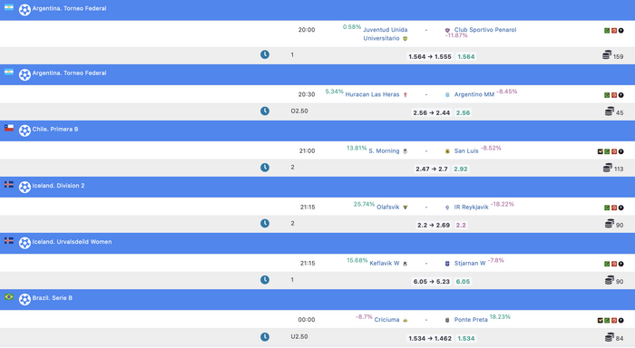This screenshot has width=635, height=348.
Task: Open Olafsvik team link
Action: point(388,207)
